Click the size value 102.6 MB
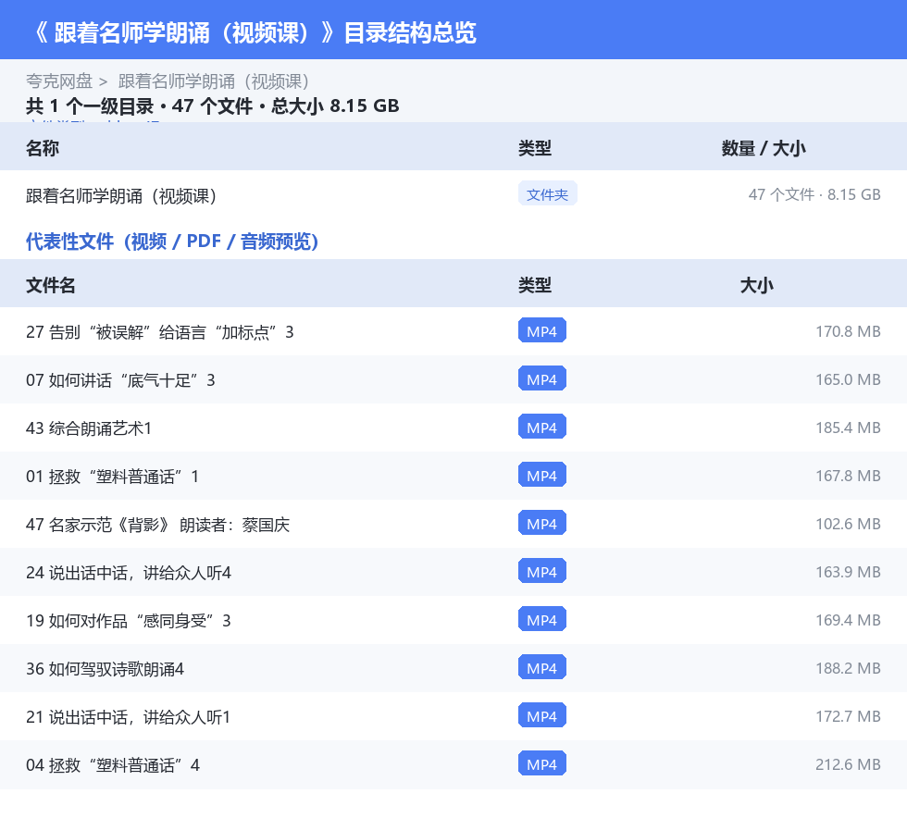Viewport: 907px width, 818px height. click(x=848, y=524)
